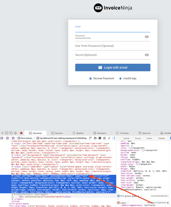Enable the Hover pseudo-class checkbox

tap(145, 138)
